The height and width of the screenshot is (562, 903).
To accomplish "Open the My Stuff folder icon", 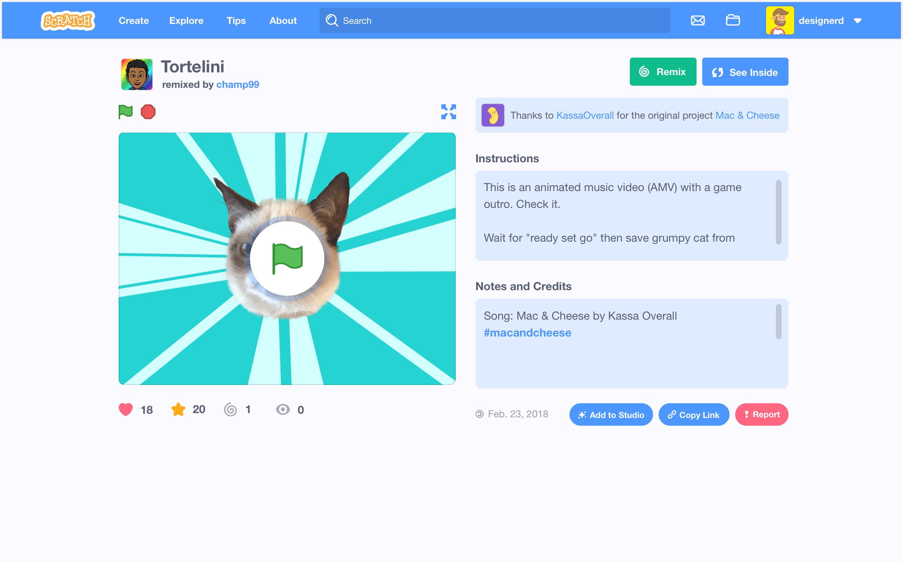I will [x=733, y=20].
